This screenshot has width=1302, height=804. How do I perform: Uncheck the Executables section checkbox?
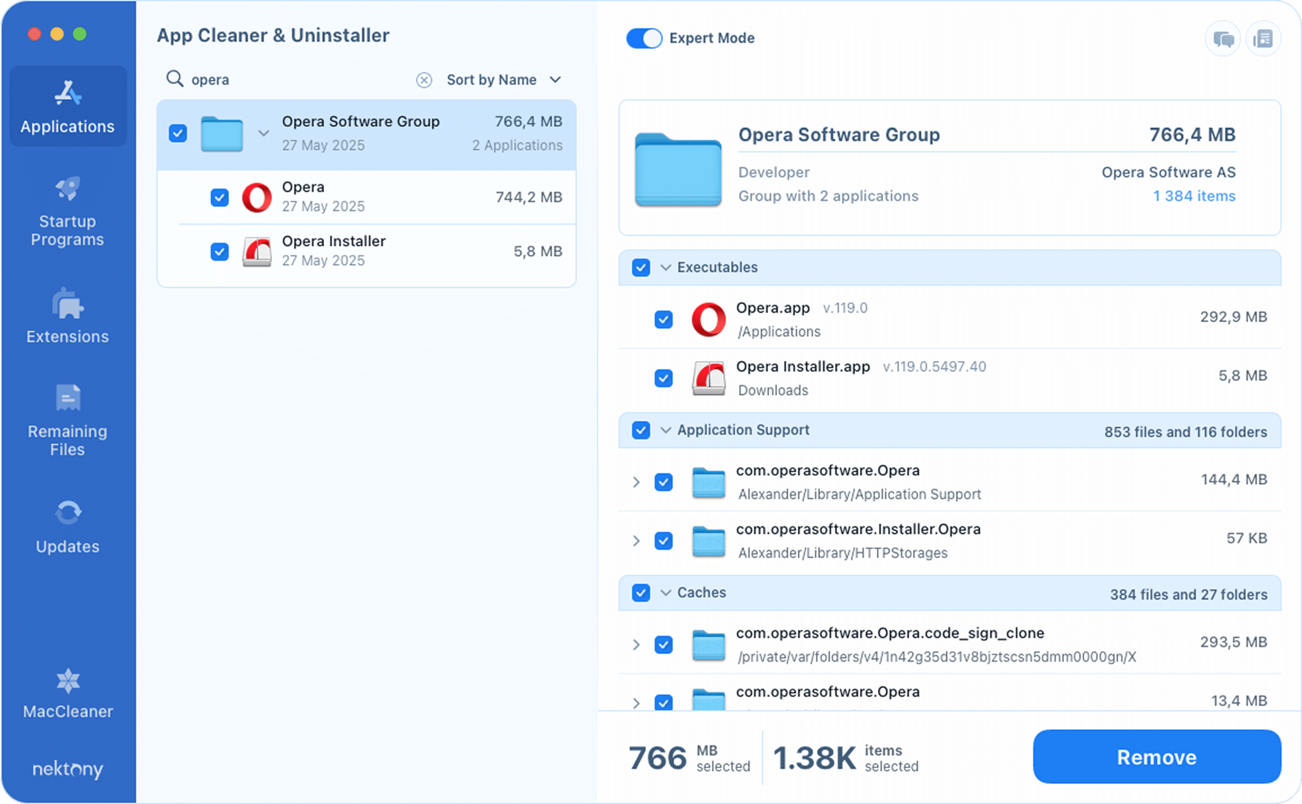pos(641,267)
